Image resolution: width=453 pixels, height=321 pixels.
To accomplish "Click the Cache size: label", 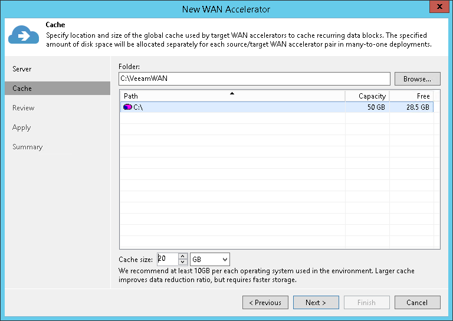I will click(136, 260).
